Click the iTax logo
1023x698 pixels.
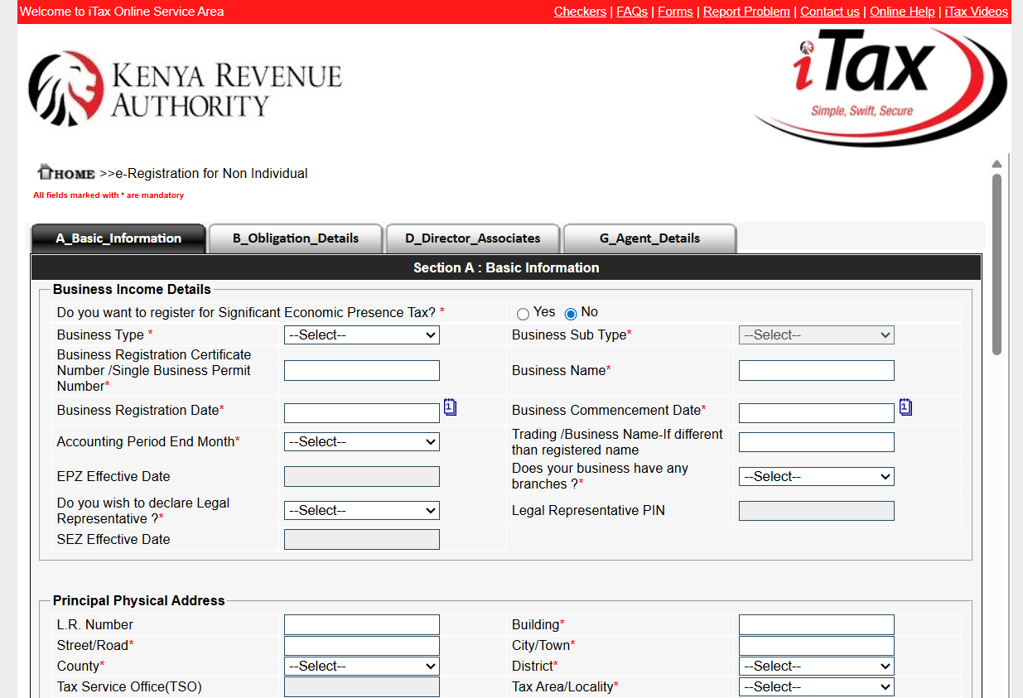pos(878,87)
